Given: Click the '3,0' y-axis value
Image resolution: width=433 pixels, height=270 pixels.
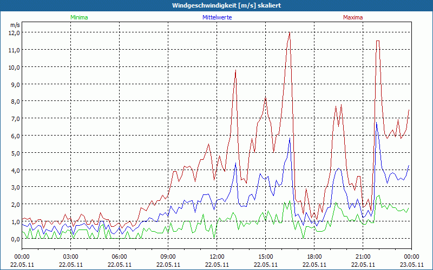Looking at the screenshot, I should 16,187.
